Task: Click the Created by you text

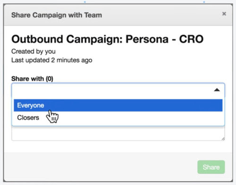Action: [34, 51]
